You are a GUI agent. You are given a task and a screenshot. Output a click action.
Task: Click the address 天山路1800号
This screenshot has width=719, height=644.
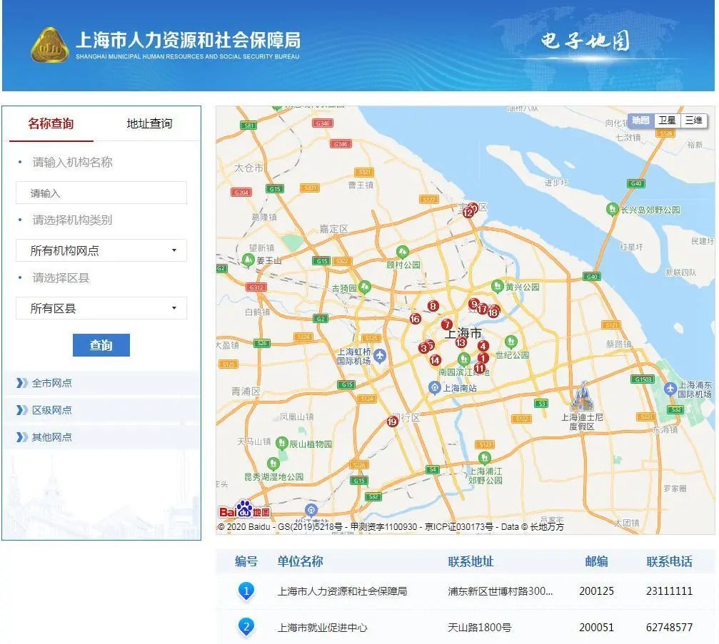click(x=479, y=628)
